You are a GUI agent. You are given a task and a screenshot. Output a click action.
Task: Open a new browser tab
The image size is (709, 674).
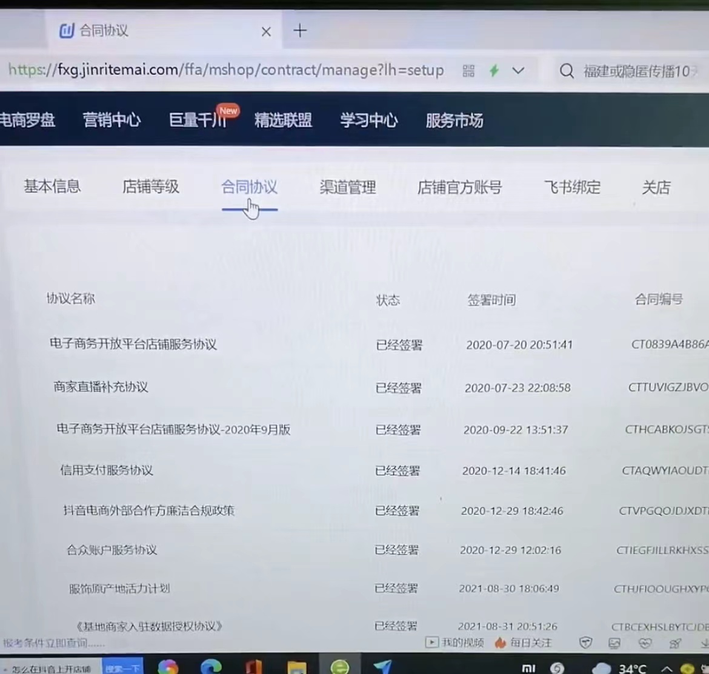coord(300,31)
